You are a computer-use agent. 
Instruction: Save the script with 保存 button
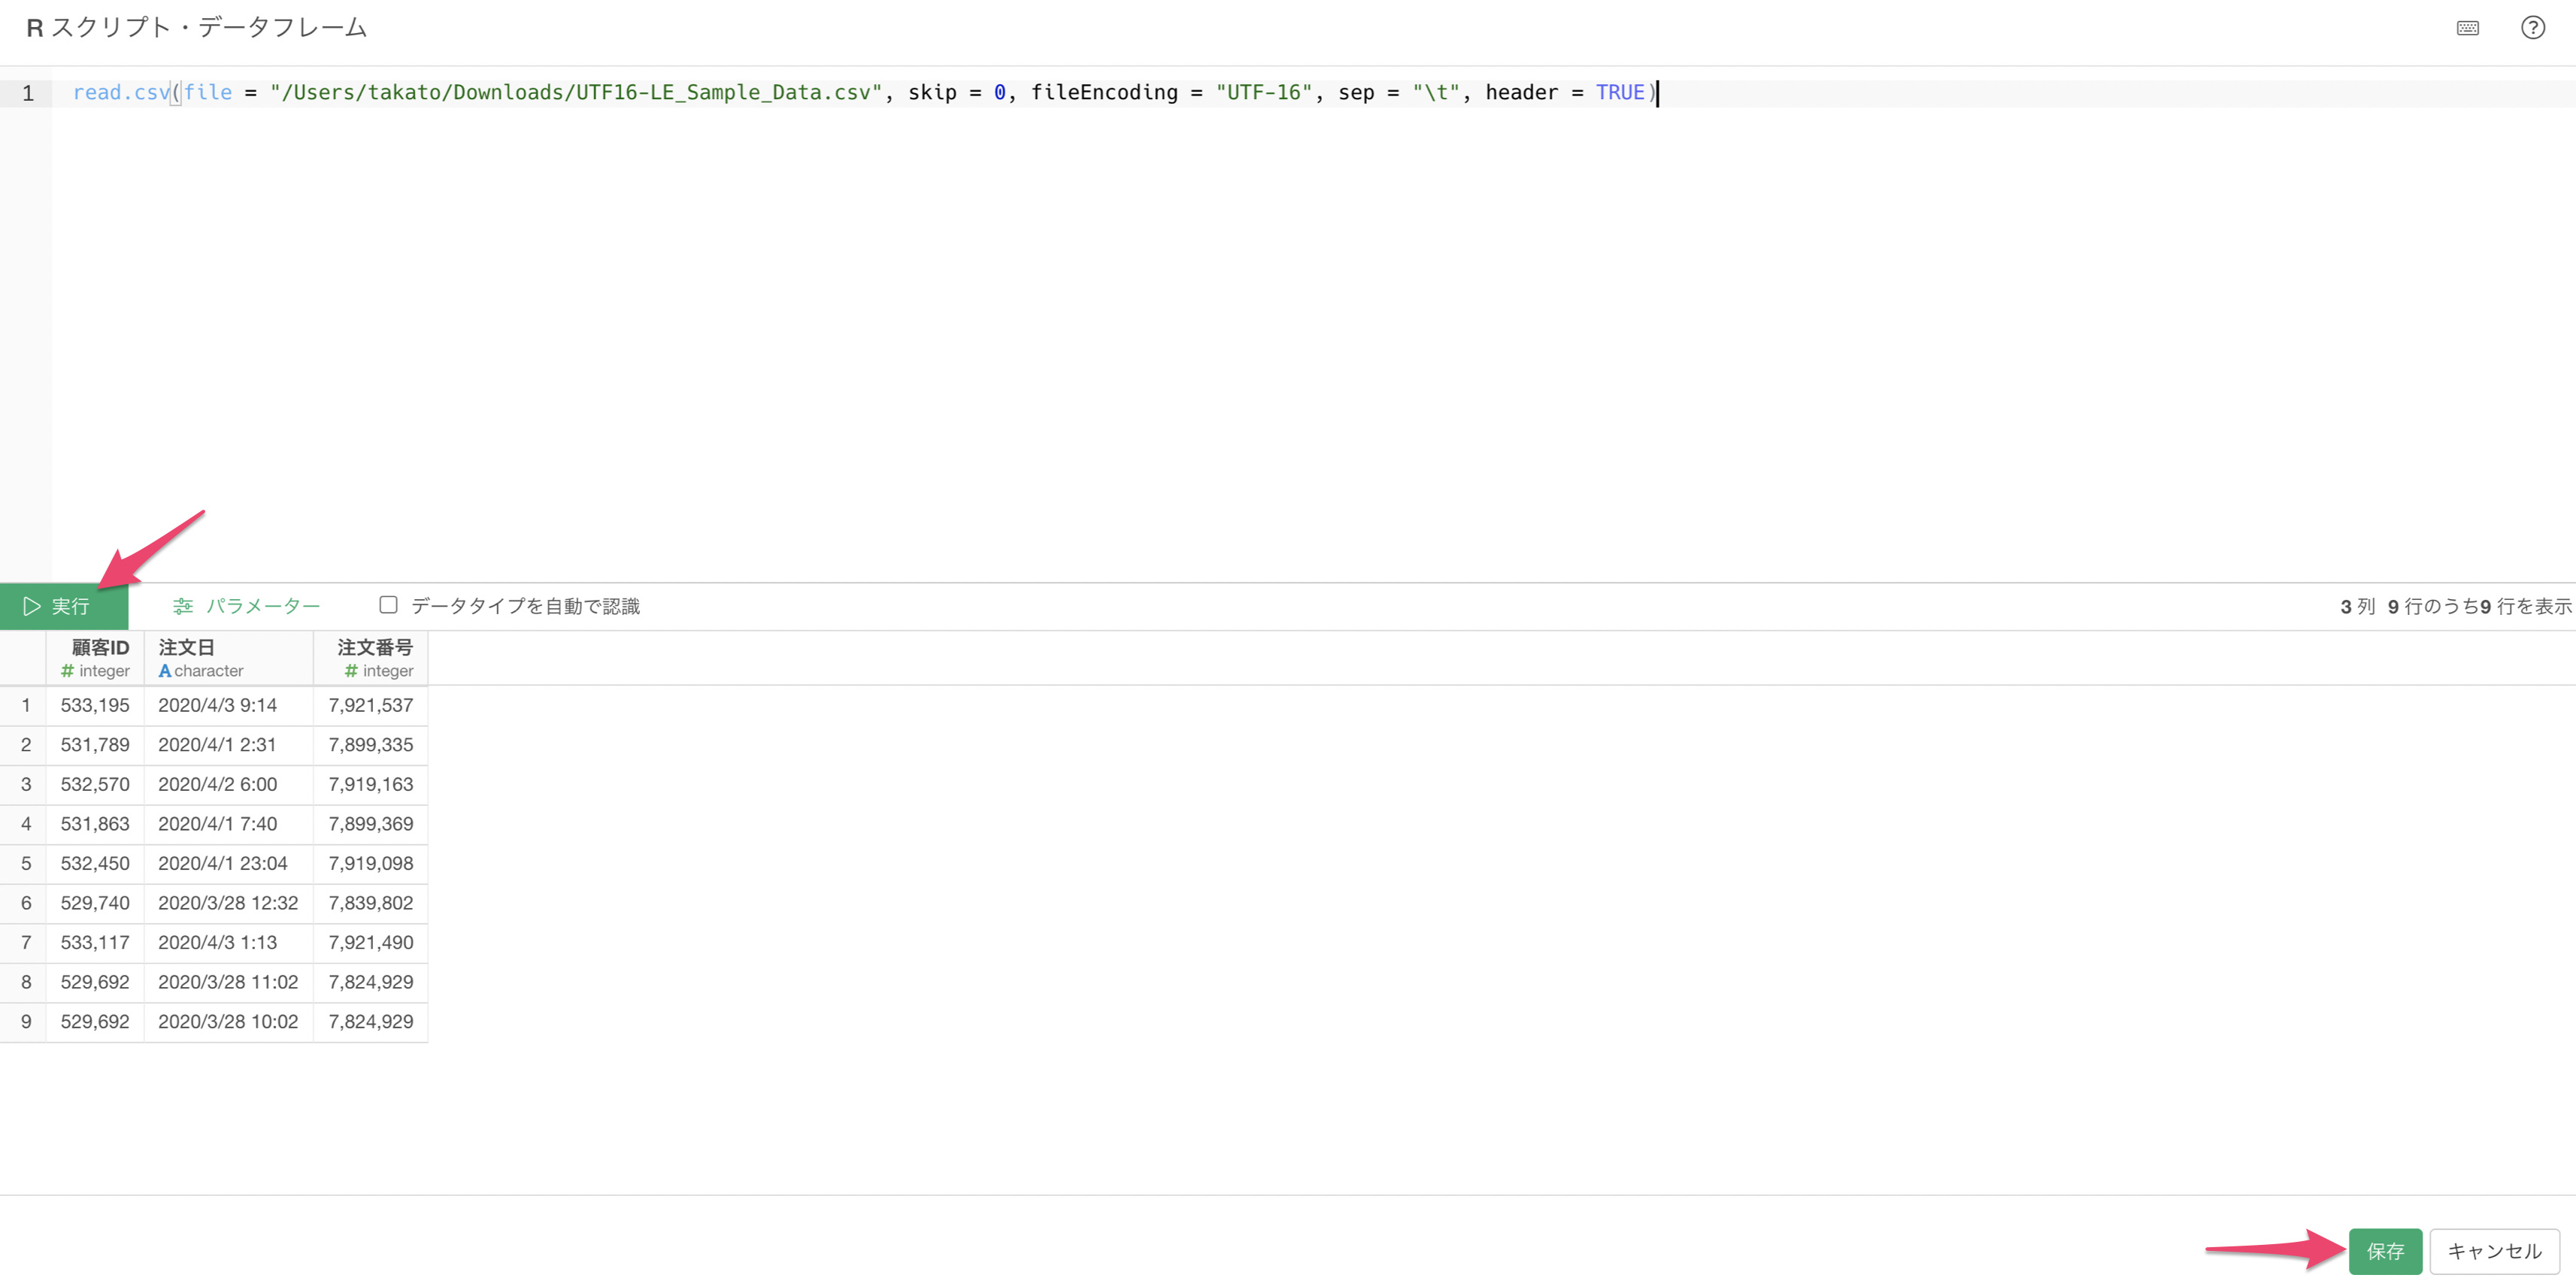click(2386, 1250)
